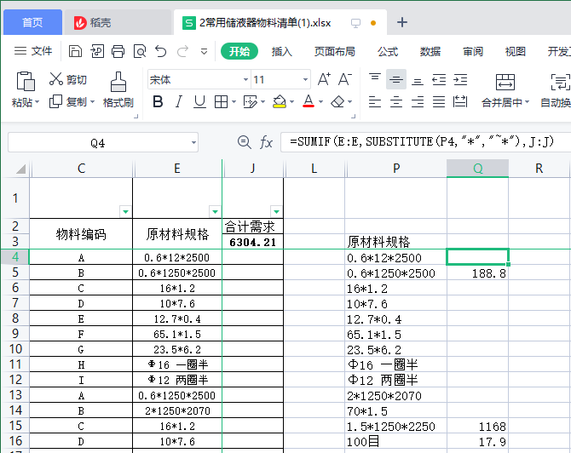
Task: Expand quick access toolbar customize dropdown
Action: (205, 52)
